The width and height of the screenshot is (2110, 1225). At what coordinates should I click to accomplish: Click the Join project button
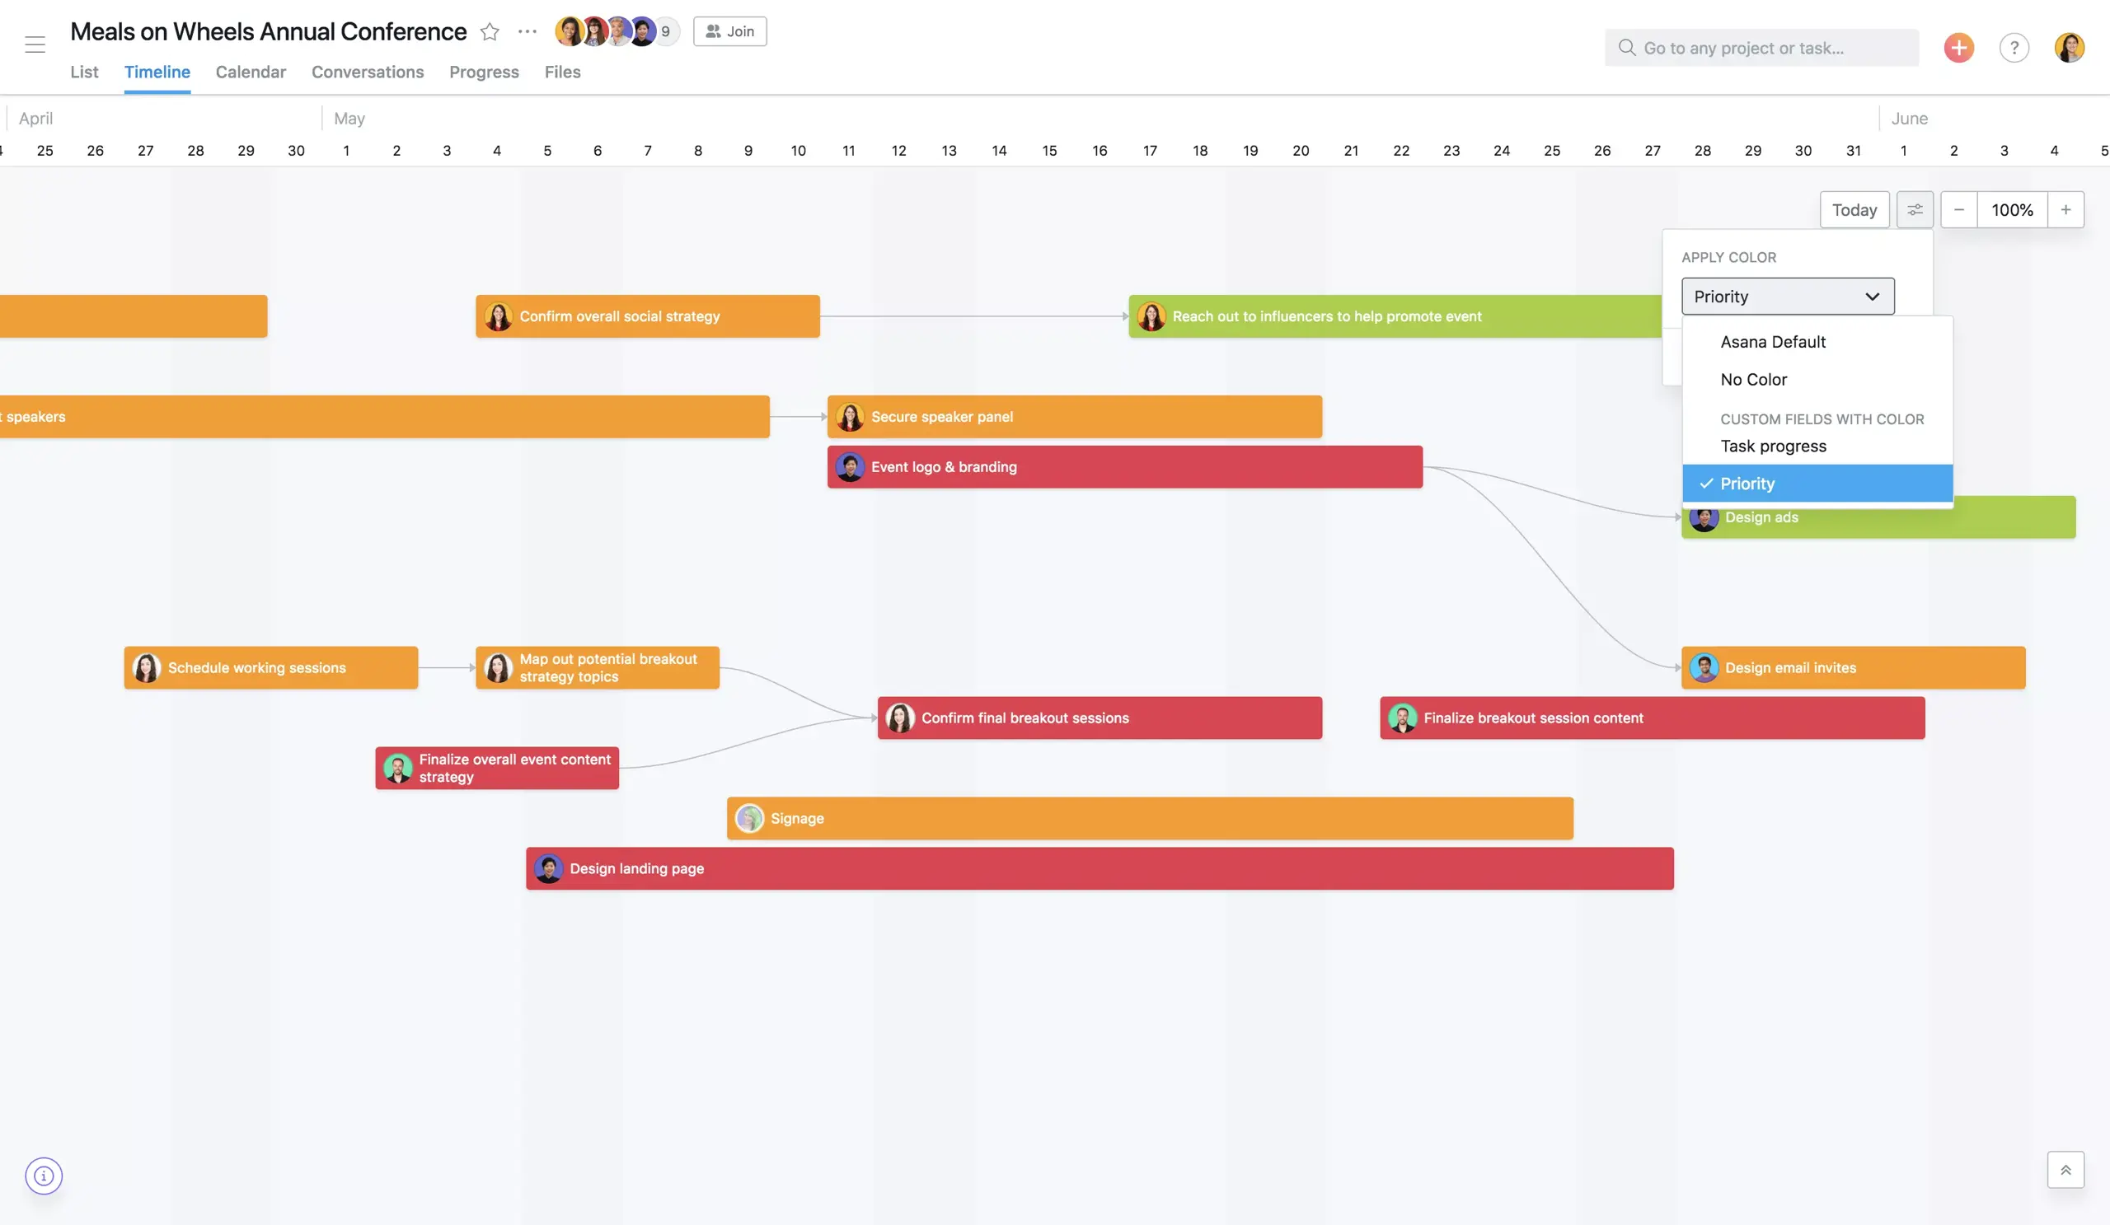(x=729, y=30)
